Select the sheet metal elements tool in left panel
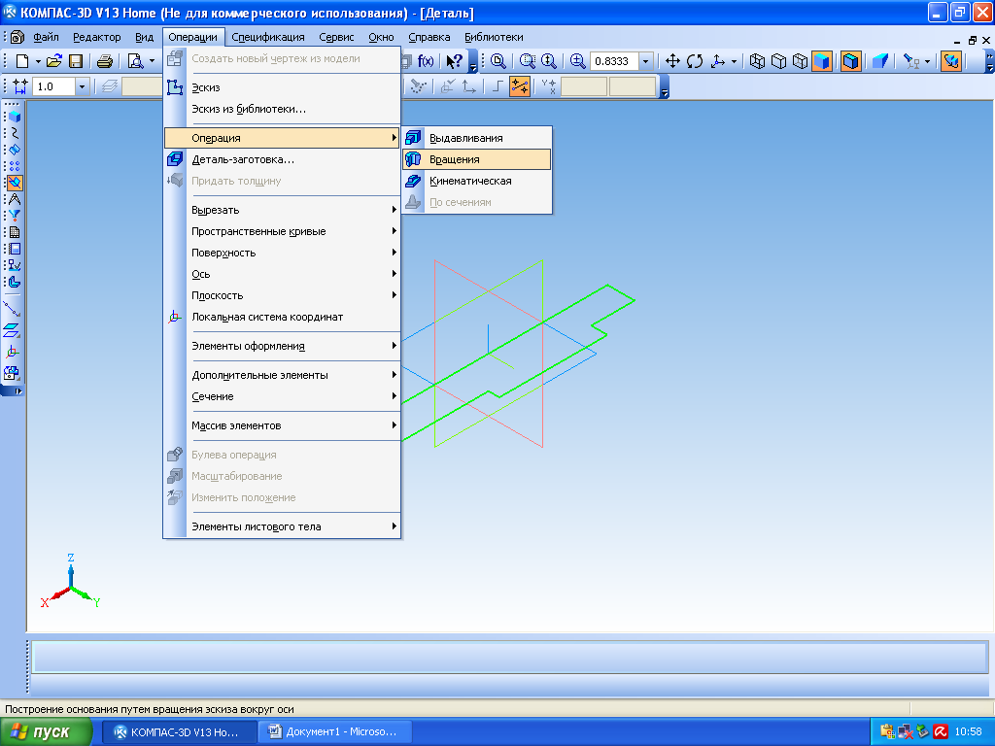 pyautogui.click(x=14, y=282)
